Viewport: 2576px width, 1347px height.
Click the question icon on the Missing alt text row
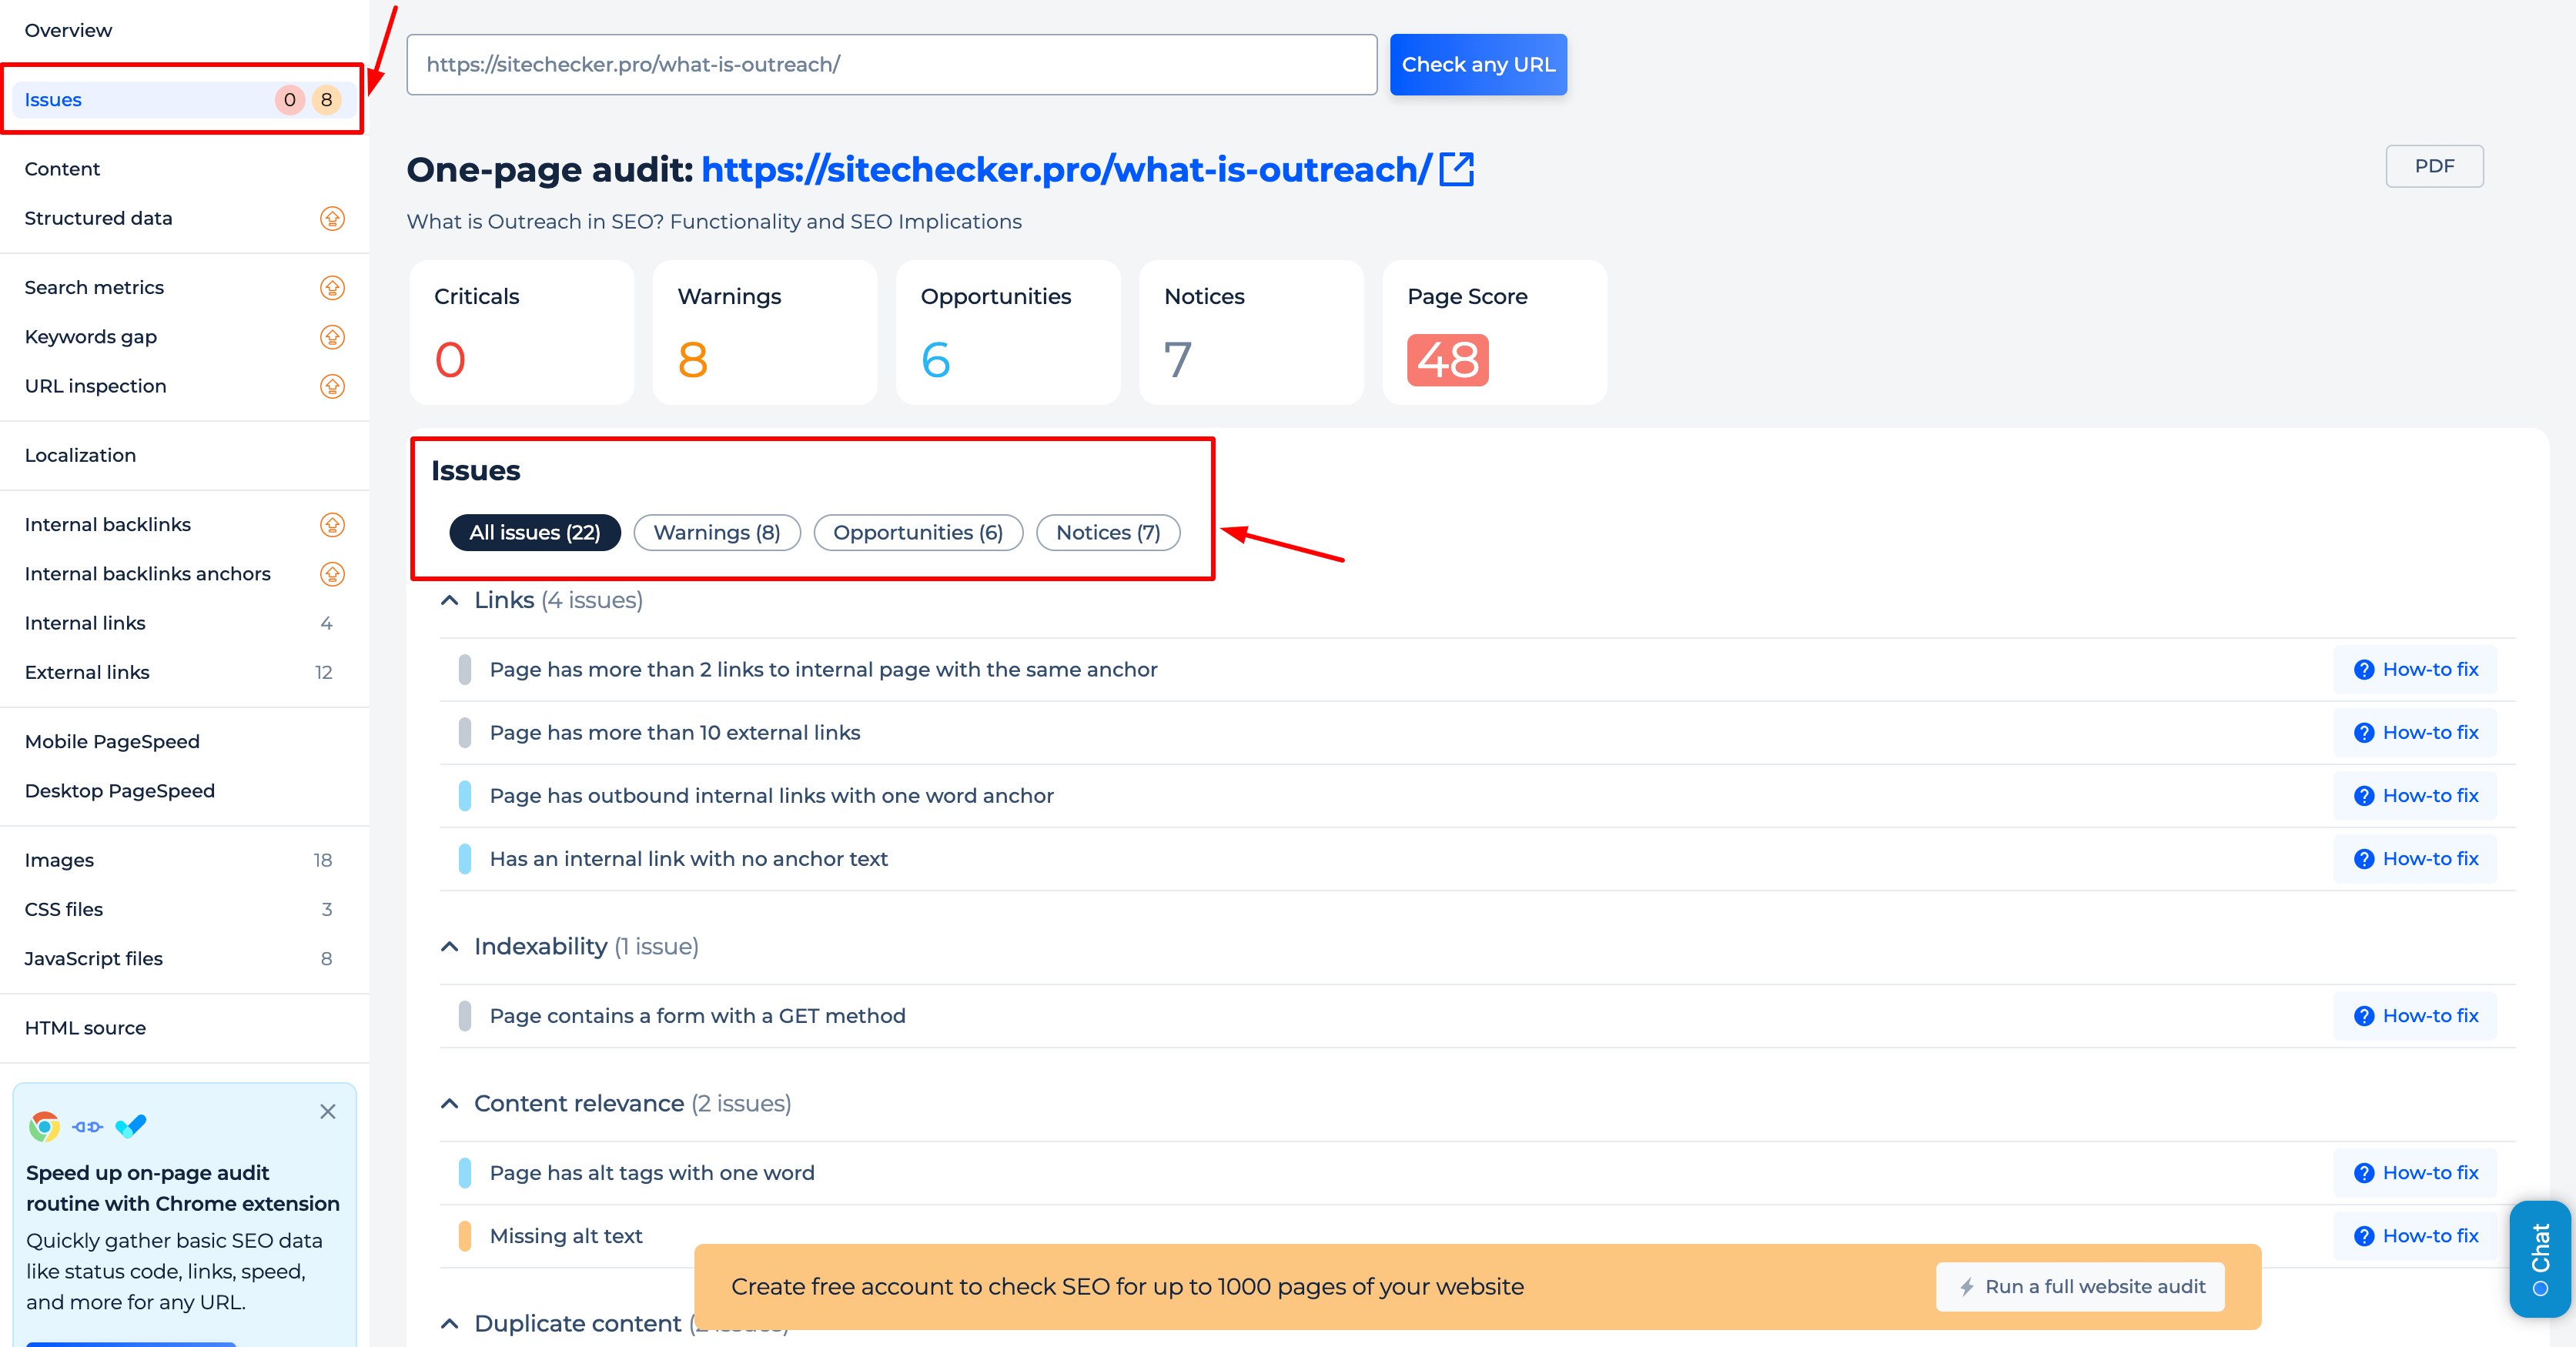pos(2364,1236)
